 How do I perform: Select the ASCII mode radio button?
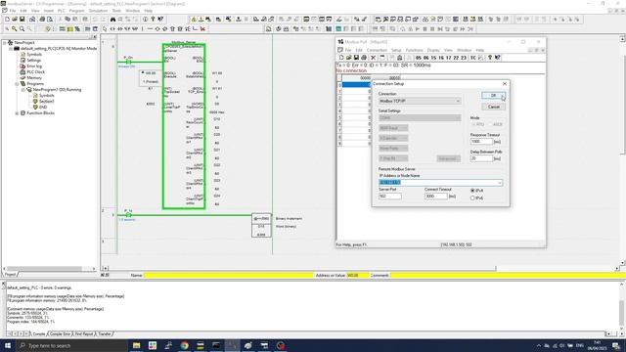(x=490, y=124)
